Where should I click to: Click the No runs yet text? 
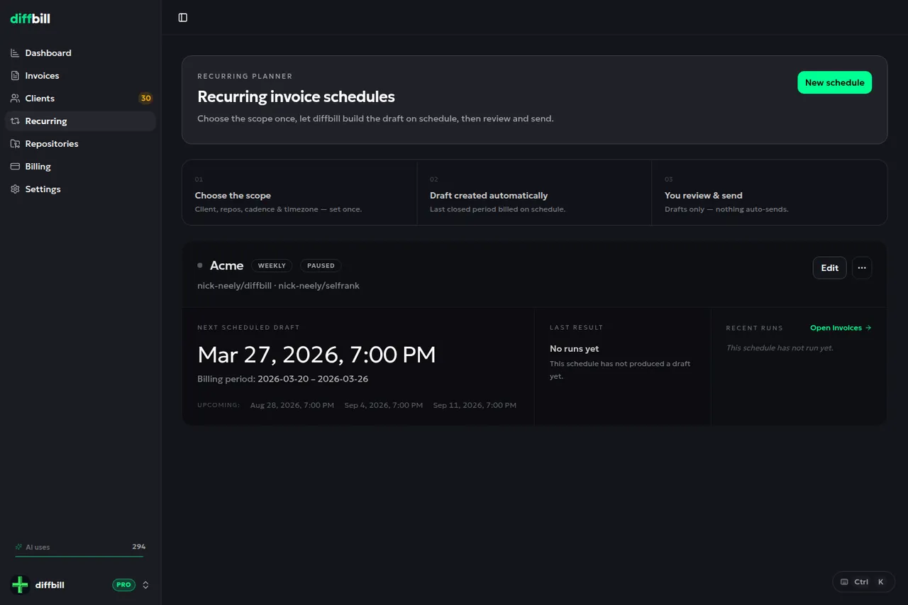(575, 349)
